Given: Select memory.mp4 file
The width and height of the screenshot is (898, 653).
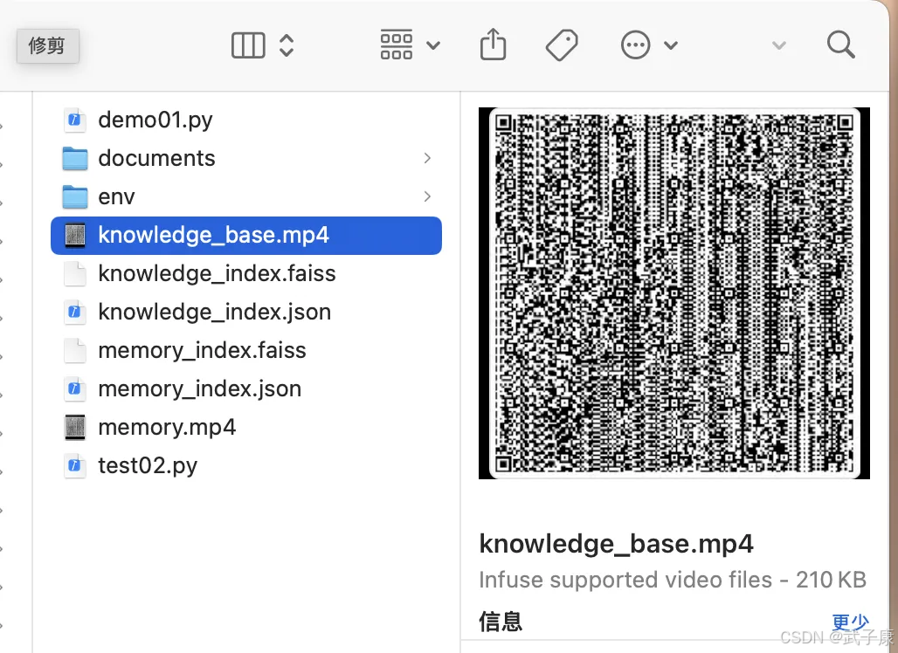Looking at the screenshot, I should click(246, 427).
